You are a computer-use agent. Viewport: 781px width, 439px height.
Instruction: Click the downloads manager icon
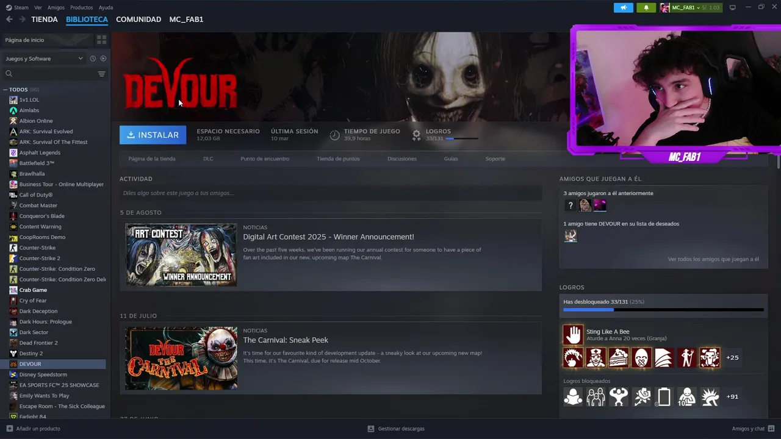370,429
